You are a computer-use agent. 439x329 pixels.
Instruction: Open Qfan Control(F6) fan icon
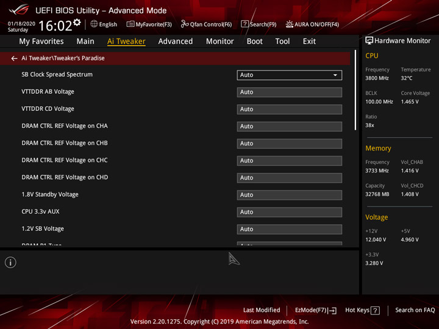click(x=185, y=24)
